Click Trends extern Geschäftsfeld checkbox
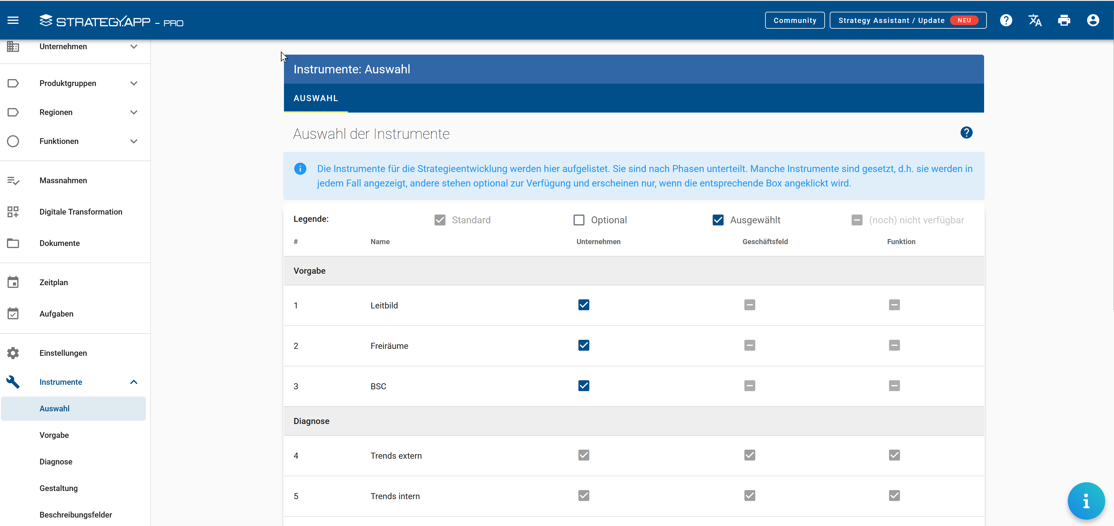Viewport: 1114px width, 526px height. (x=749, y=455)
